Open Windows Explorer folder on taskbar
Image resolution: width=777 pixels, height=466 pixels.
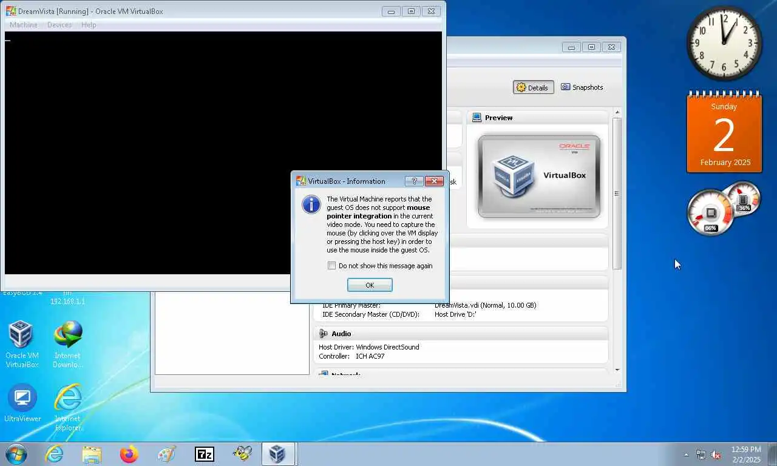(x=92, y=454)
